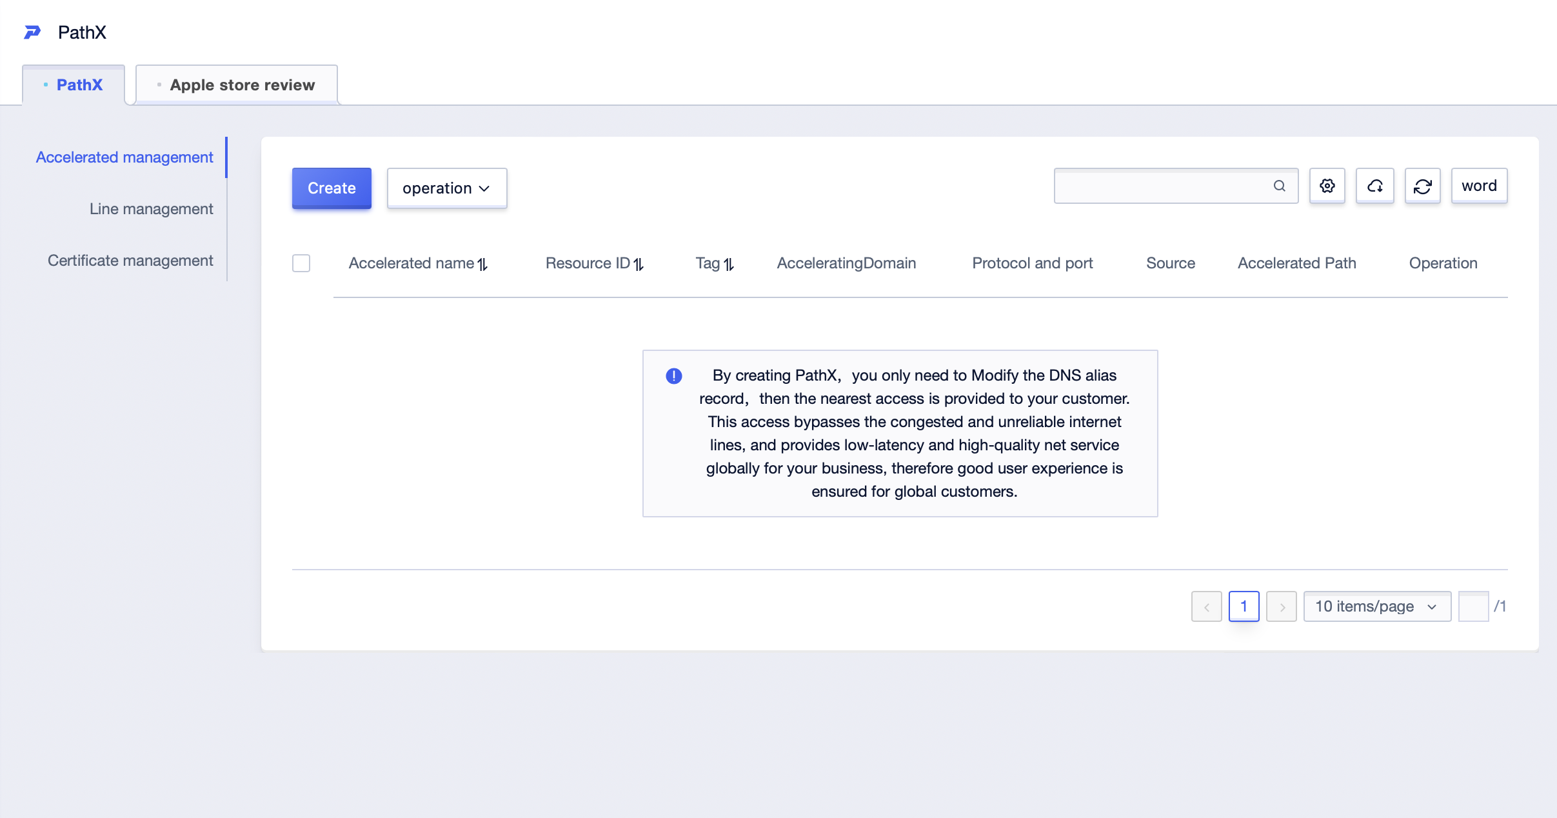Click the PathX DNS alias info message
The height and width of the screenshot is (818, 1557).
click(900, 434)
